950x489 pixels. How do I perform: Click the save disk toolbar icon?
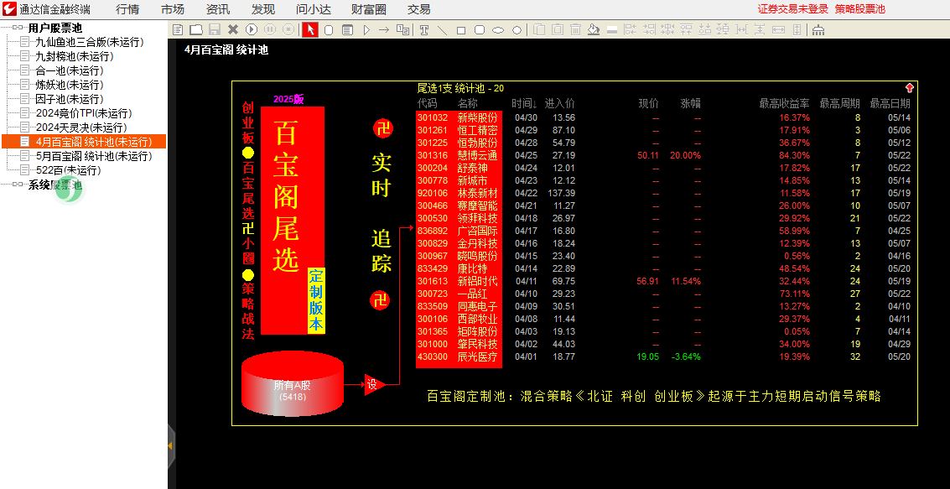214,29
